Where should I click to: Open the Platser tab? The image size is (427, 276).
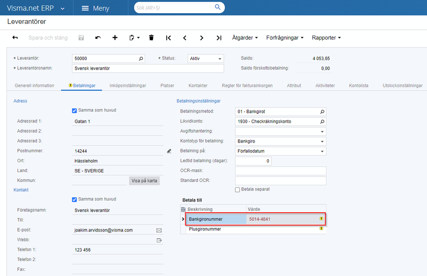click(x=167, y=86)
